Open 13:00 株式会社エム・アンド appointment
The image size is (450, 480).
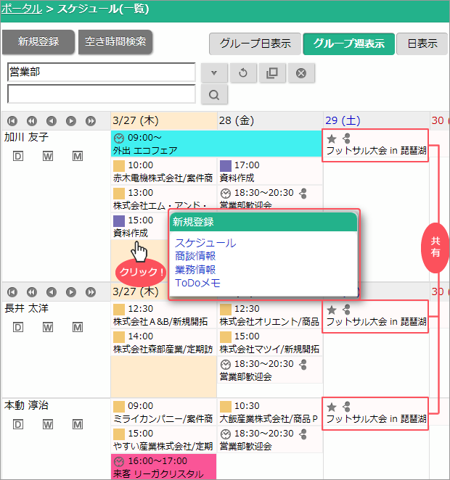[163, 198]
